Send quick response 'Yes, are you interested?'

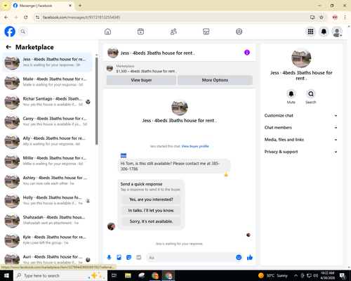151,200
